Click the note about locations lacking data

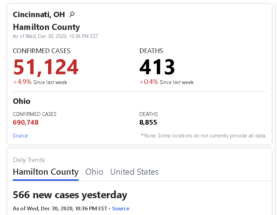203,136
